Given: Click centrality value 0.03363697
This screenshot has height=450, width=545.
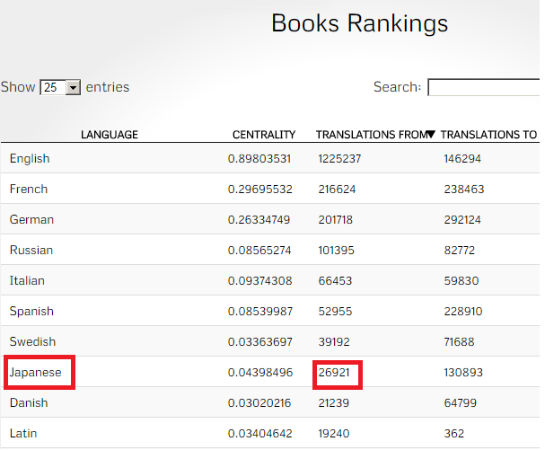Looking at the screenshot, I should pos(260,342).
